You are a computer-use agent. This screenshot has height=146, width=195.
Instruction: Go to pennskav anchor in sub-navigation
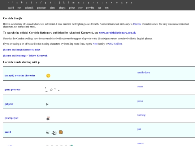(x=42, y=8)
